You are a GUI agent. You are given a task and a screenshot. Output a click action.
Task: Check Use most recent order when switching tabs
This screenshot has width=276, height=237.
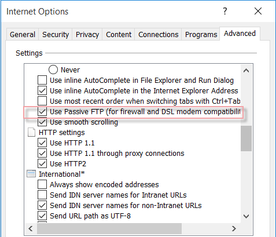[42, 101]
